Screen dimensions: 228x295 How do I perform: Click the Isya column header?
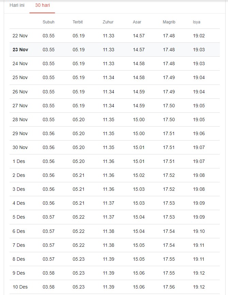tap(197, 22)
